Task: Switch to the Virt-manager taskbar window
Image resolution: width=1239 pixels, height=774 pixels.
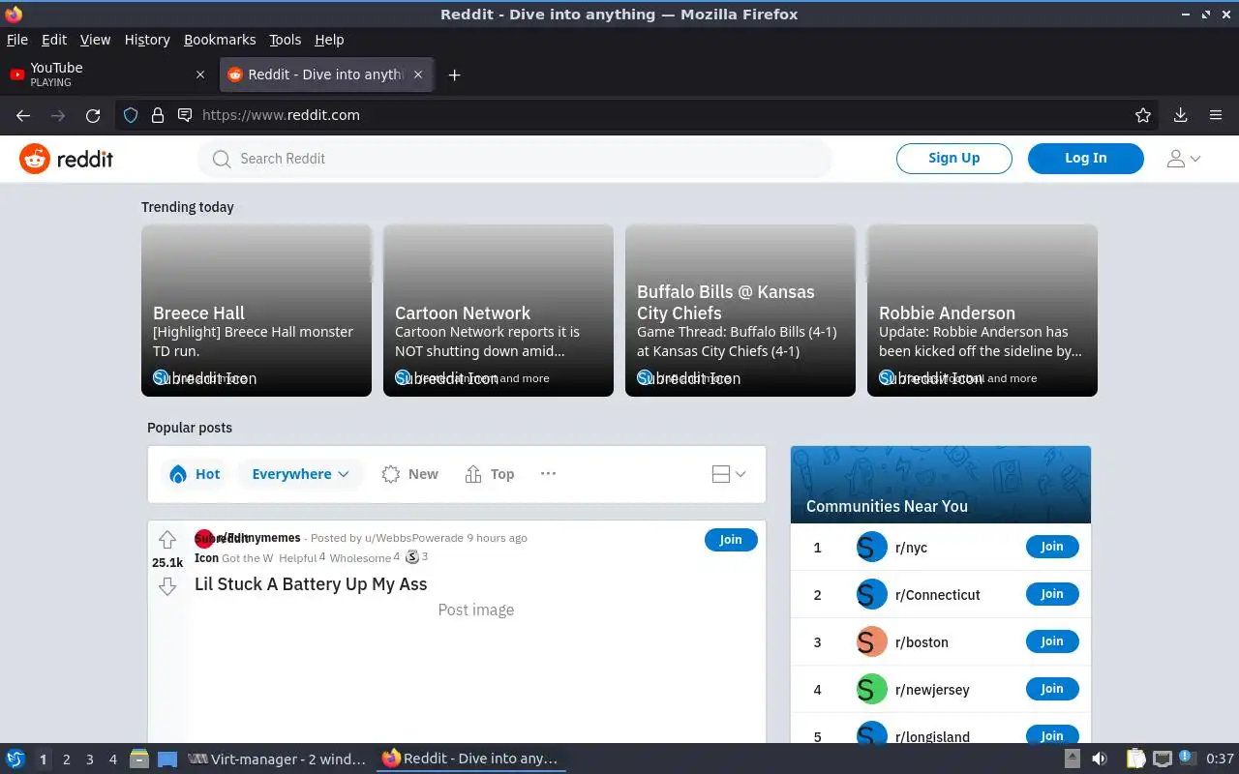Action: [x=277, y=759]
